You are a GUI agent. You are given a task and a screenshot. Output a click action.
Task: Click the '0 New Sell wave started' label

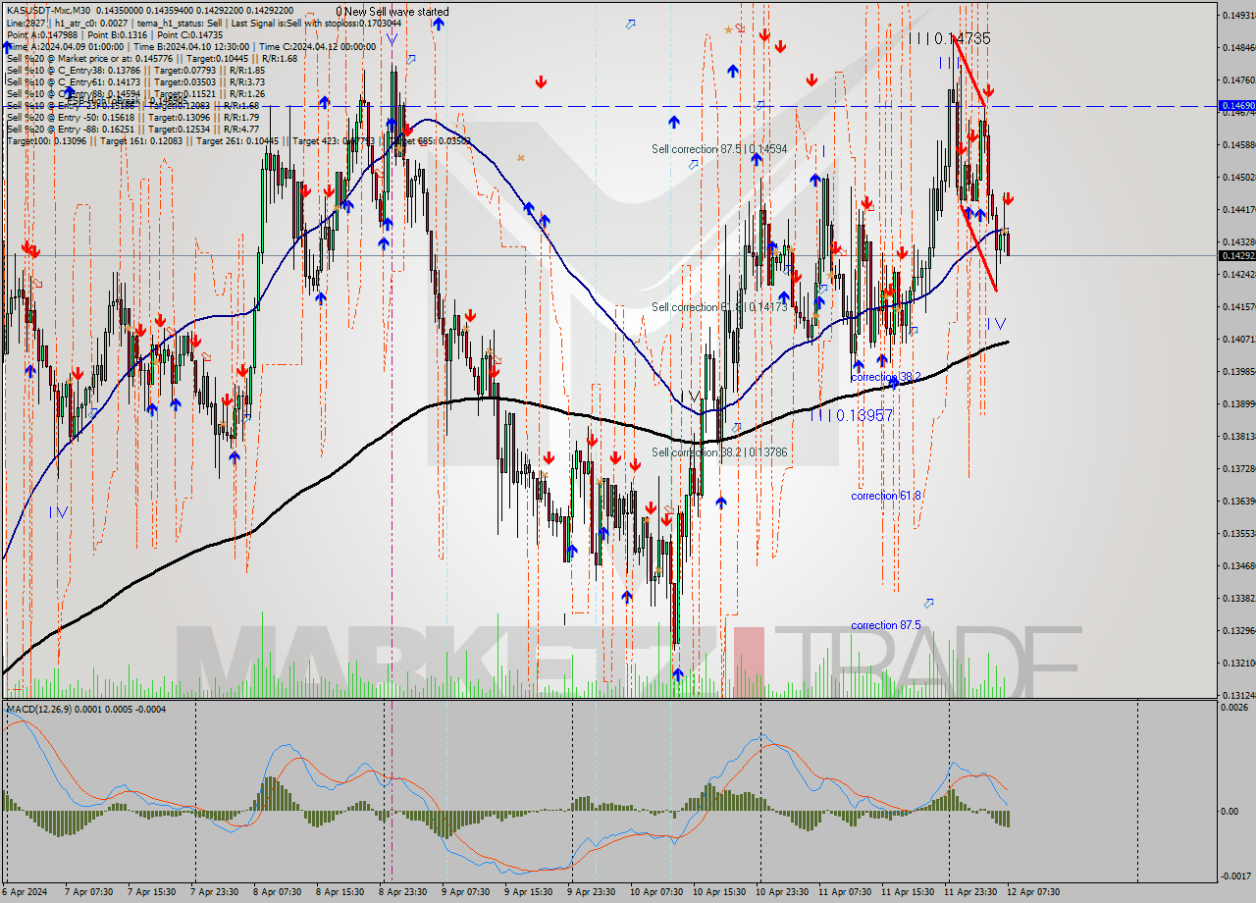coord(392,12)
